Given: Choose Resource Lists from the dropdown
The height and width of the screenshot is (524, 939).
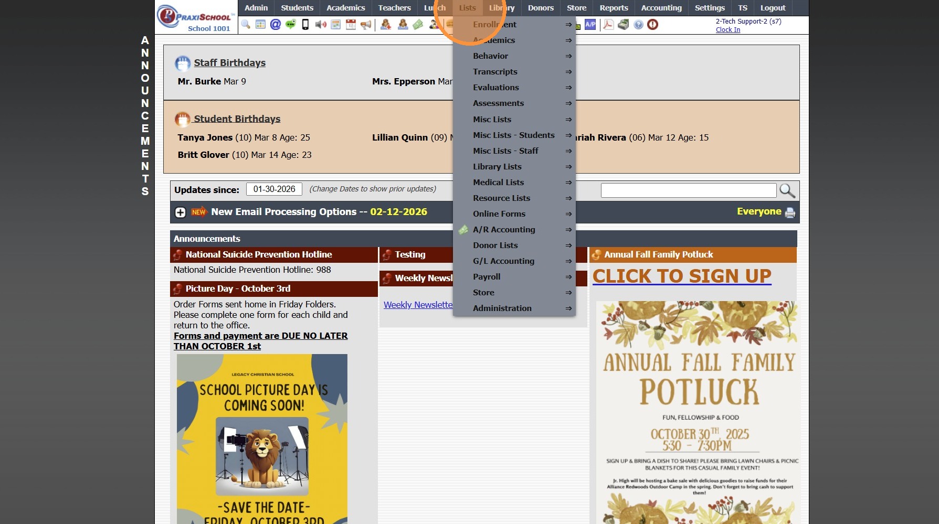Looking at the screenshot, I should point(514,198).
